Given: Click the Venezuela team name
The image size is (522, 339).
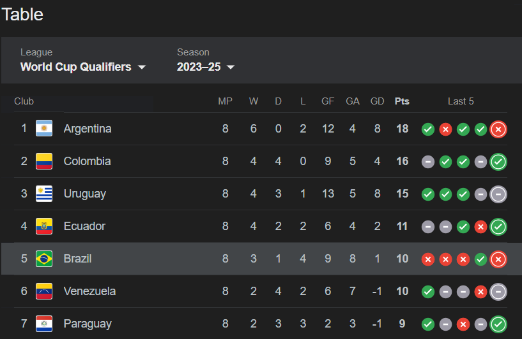Looking at the screenshot, I should [x=89, y=291].
